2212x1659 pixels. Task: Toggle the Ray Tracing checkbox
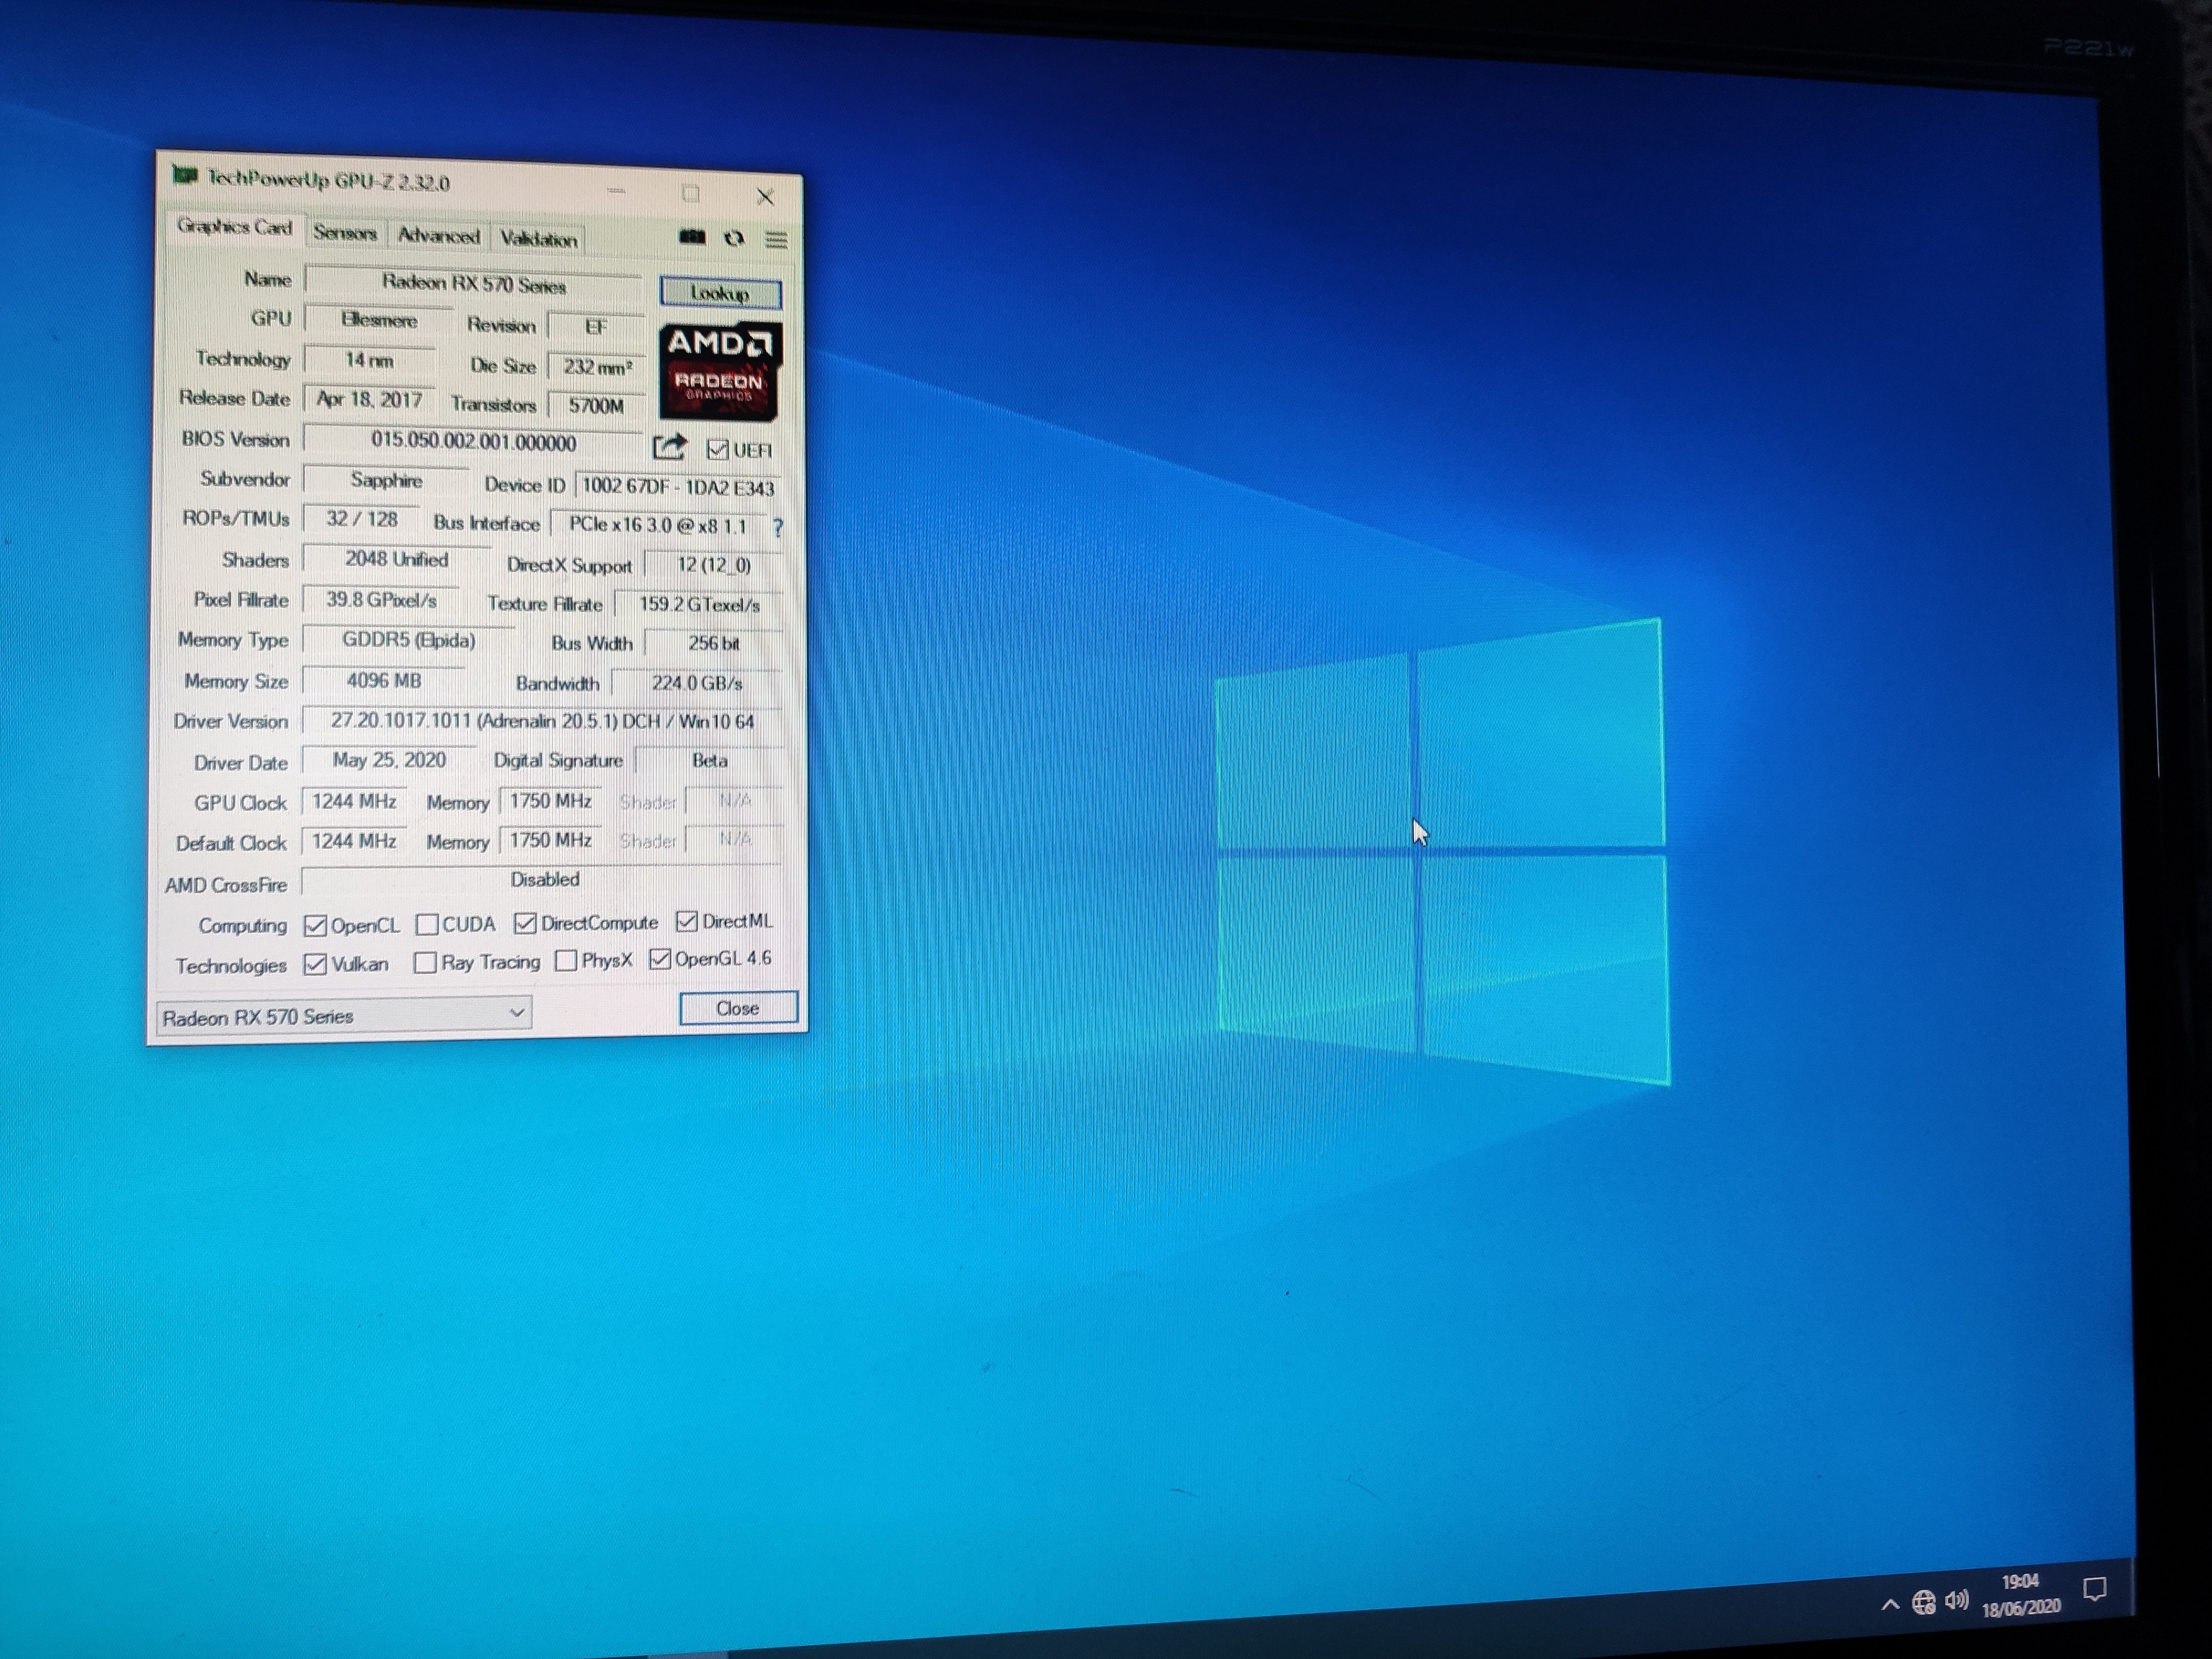click(425, 962)
